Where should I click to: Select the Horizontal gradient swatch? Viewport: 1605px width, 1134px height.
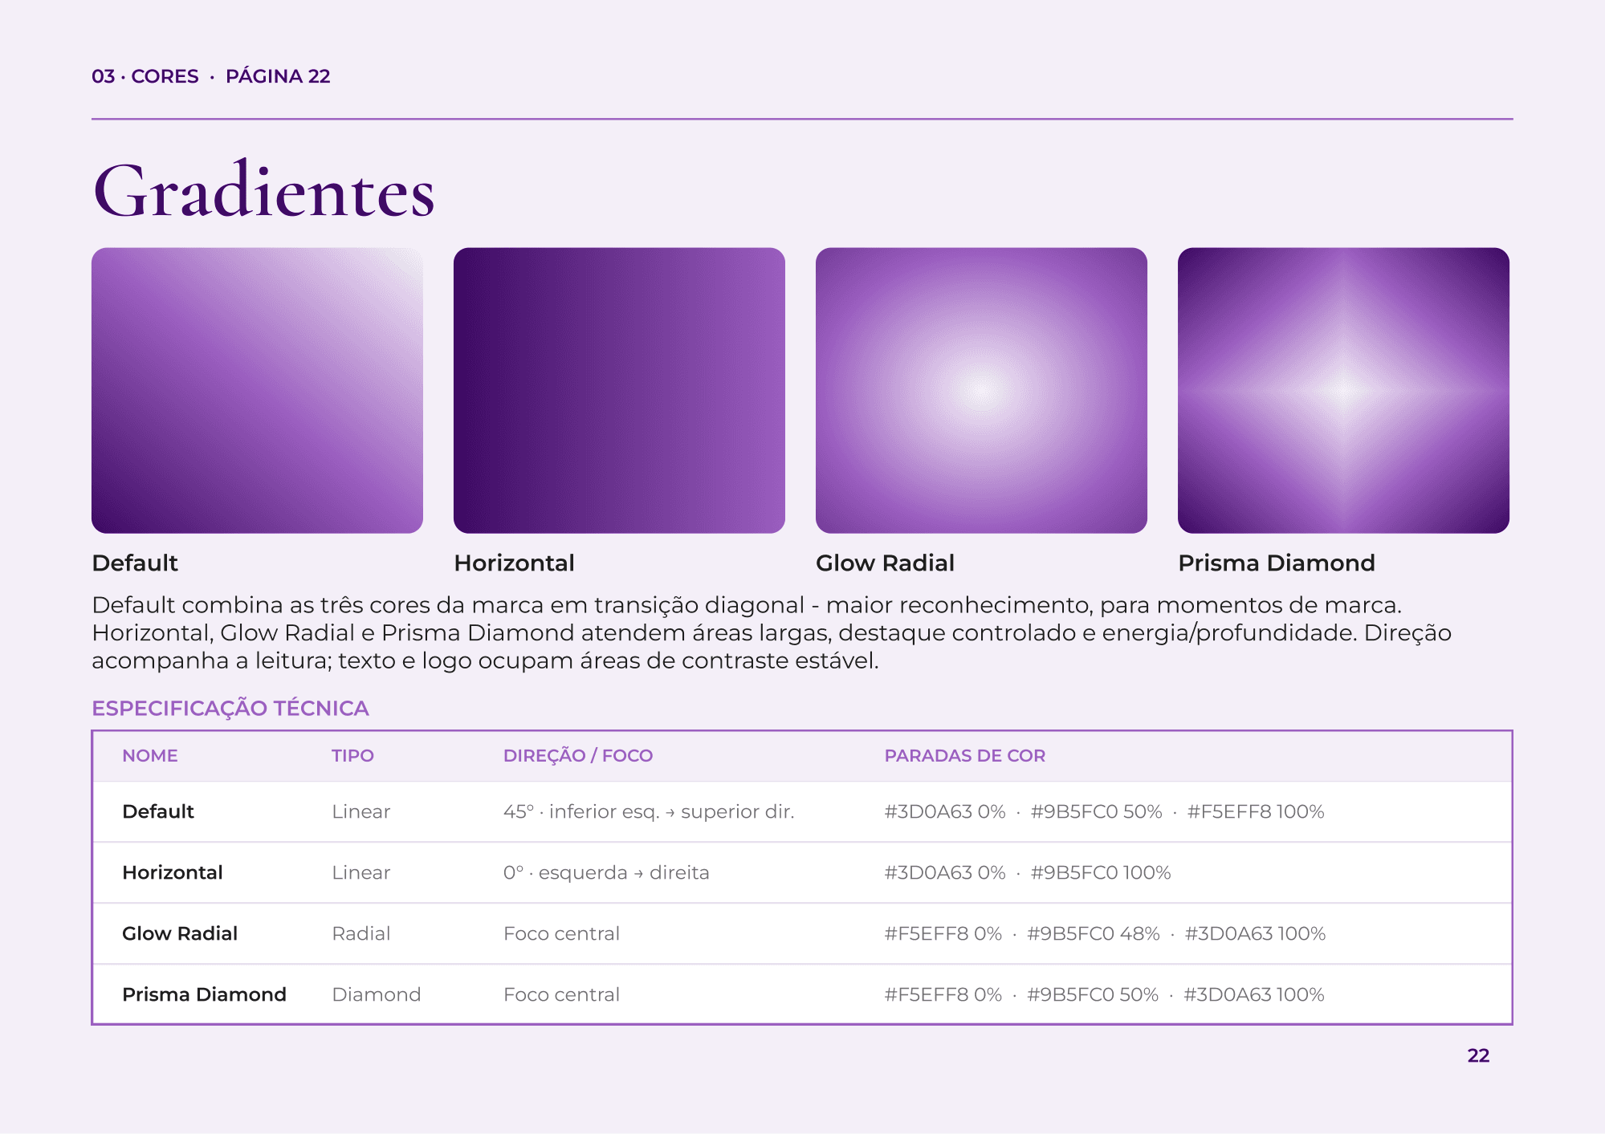pos(619,390)
